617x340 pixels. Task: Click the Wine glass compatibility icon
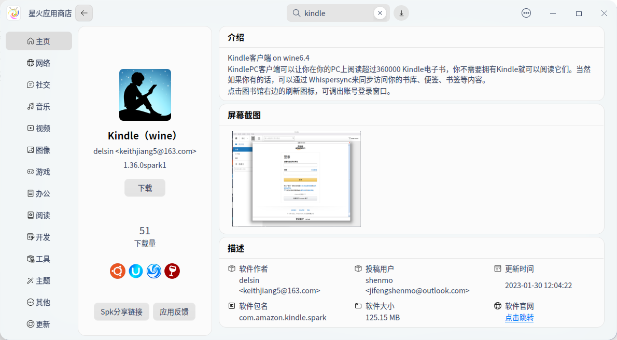(x=172, y=271)
